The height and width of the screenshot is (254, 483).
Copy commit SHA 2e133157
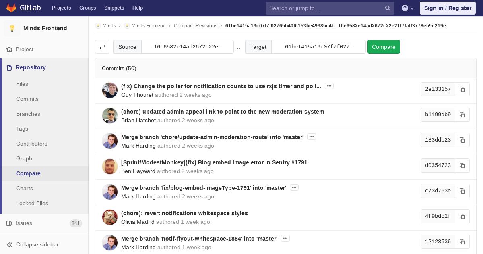462,89
